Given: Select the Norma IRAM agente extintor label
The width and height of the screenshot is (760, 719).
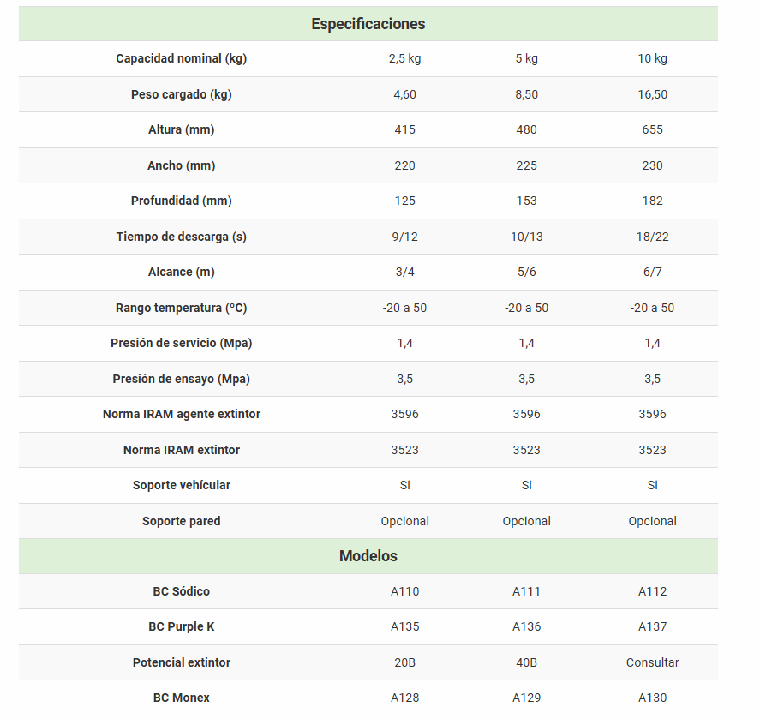Looking at the screenshot, I should tap(181, 415).
